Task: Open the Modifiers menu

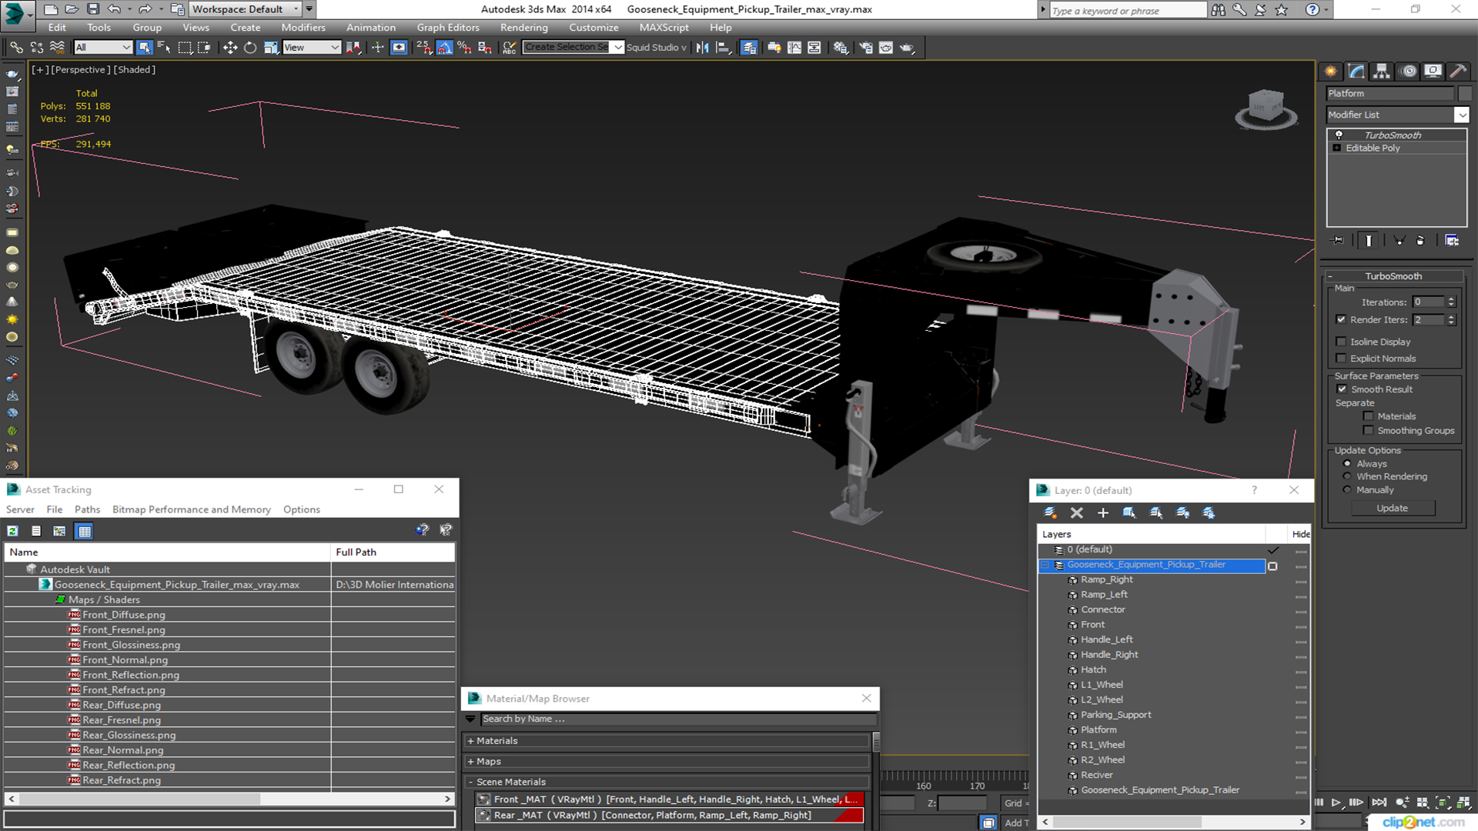Action: pyautogui.click(x=303, y=28)
